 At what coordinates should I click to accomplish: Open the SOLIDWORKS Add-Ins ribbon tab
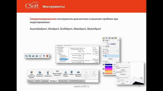click(77, 81)
